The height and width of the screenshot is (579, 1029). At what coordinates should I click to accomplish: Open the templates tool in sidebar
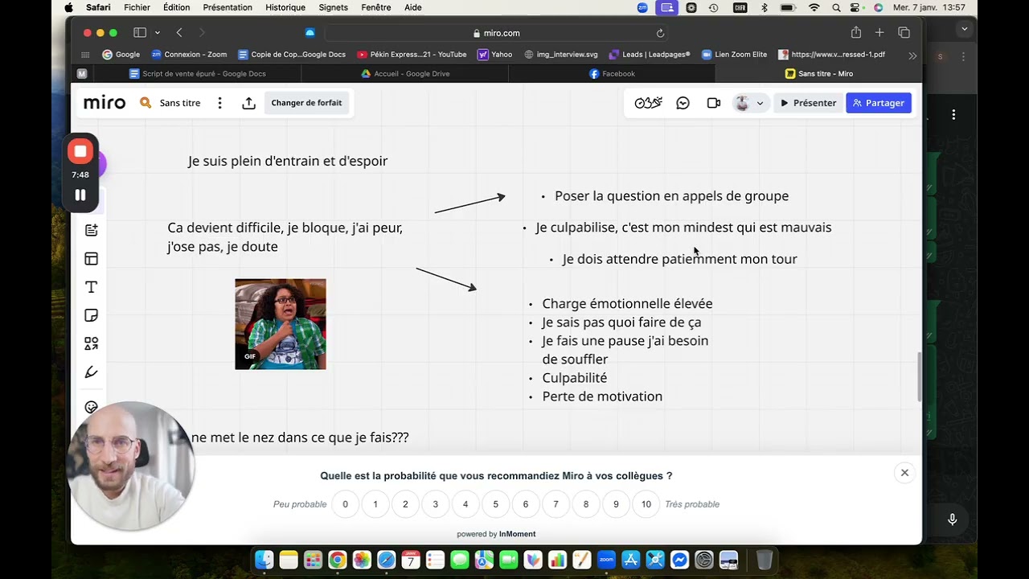[92, 230]
